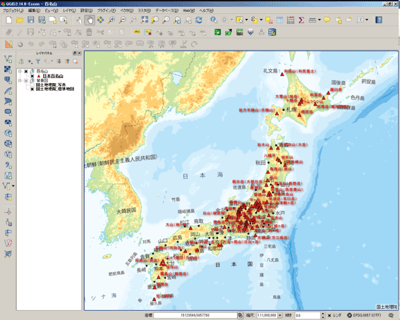400x320 pixels.
Task: Click the Zoom Out magnifier tool
Action: tap(123, 20)
